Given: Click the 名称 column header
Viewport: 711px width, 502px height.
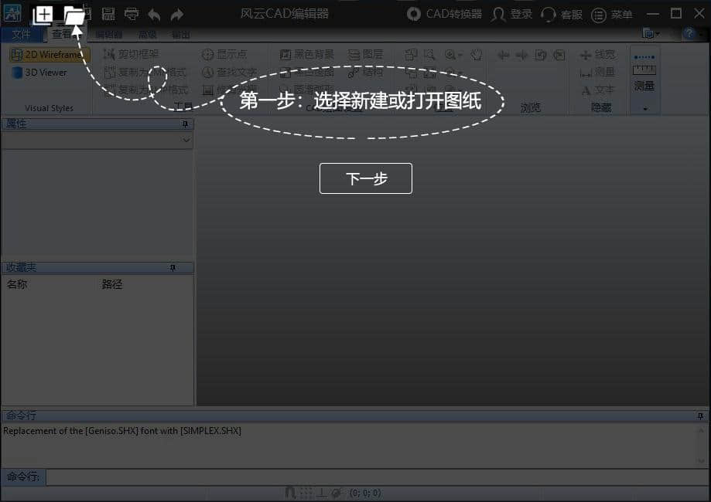Looking at the screenshot, I should point(17,284).
